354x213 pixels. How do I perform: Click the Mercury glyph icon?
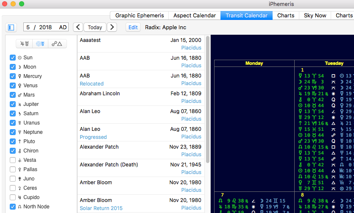coord(20,76)
